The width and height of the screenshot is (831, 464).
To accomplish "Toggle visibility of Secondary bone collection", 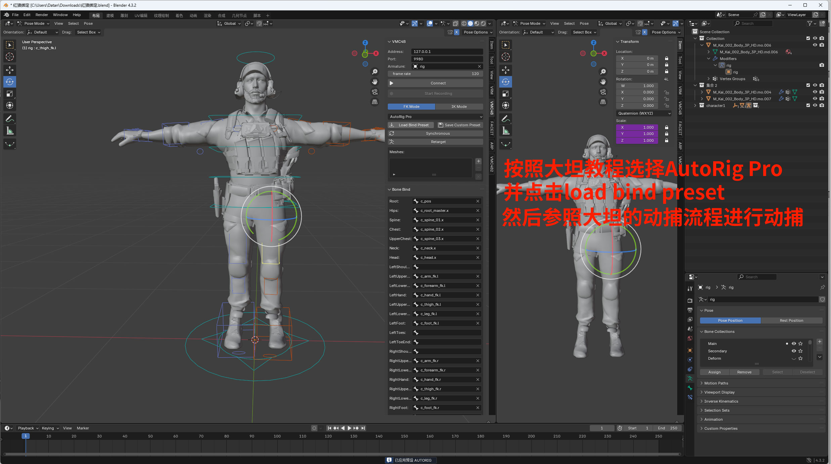I will click(794, 351).
